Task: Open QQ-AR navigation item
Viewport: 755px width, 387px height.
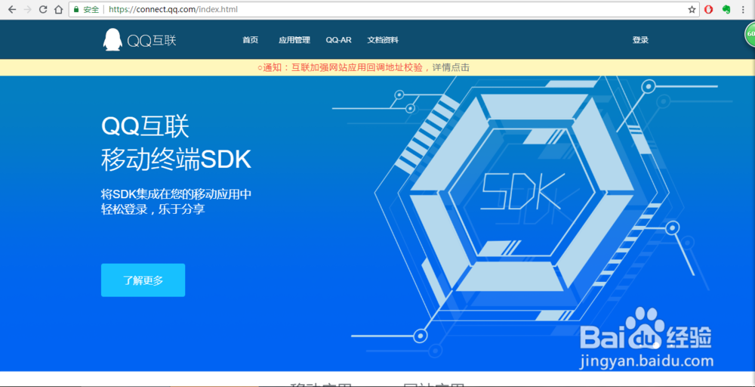Action: (x=338, y=40)
